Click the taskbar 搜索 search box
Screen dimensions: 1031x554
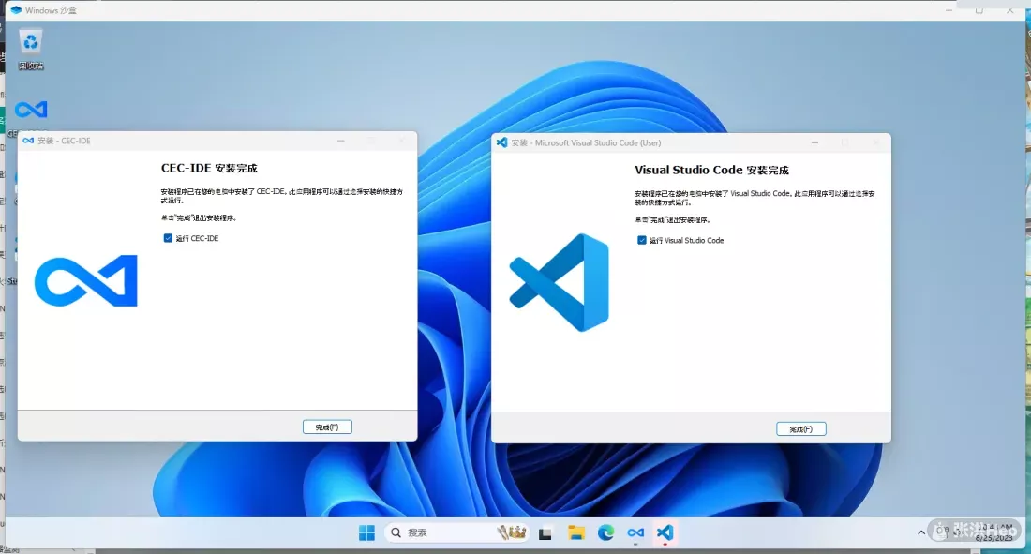[x=441, y=532]
